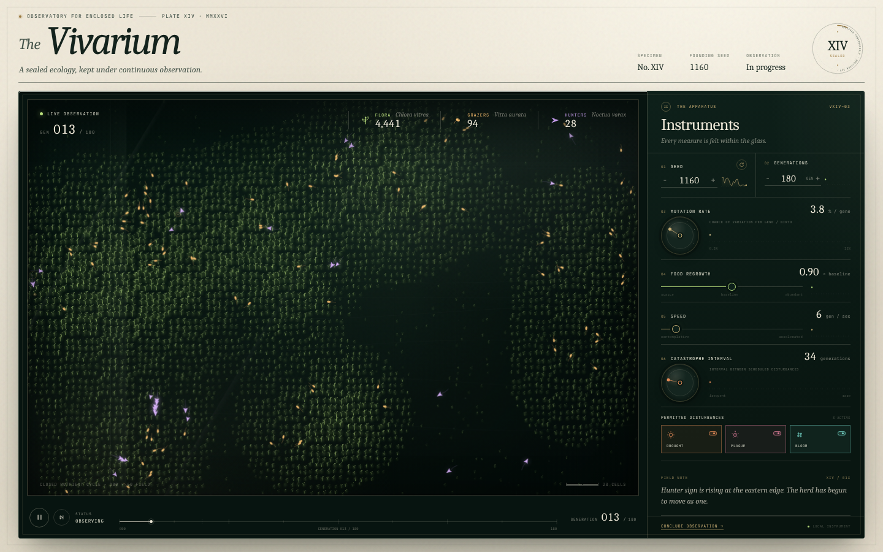Increase generations count with plus
Screen dimensions: 883x552
point(818,178)
